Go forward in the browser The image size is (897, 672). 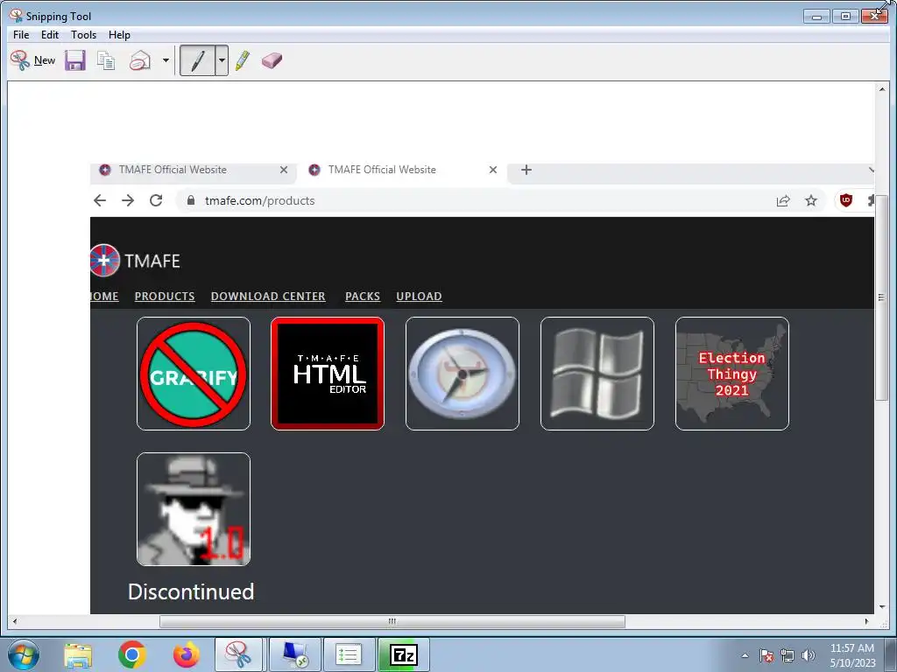coord(128,200)
